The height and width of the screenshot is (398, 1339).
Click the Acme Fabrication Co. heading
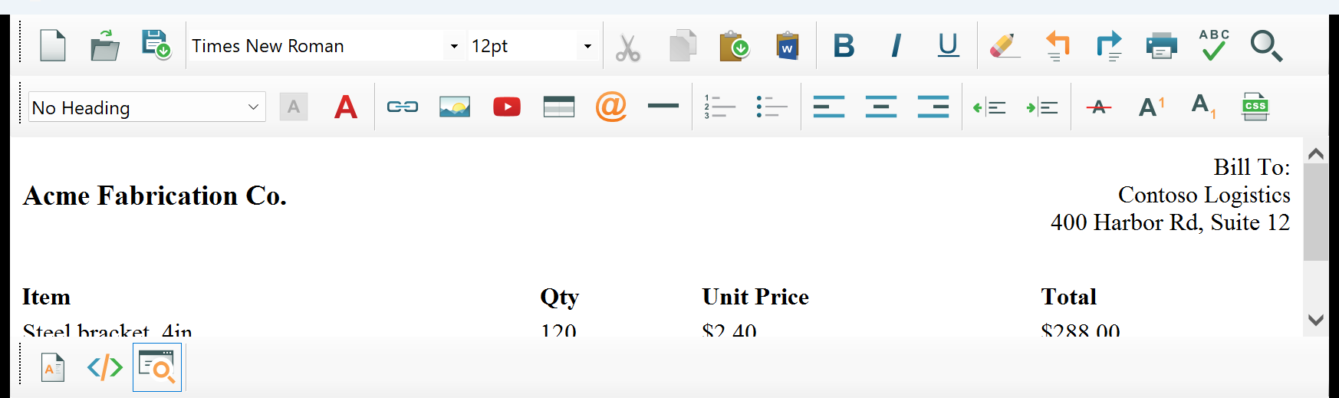(155, 196)
